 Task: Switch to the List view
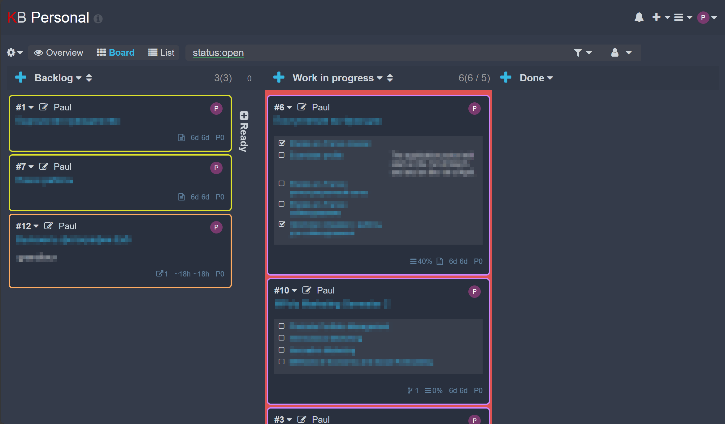pos(161,53)
